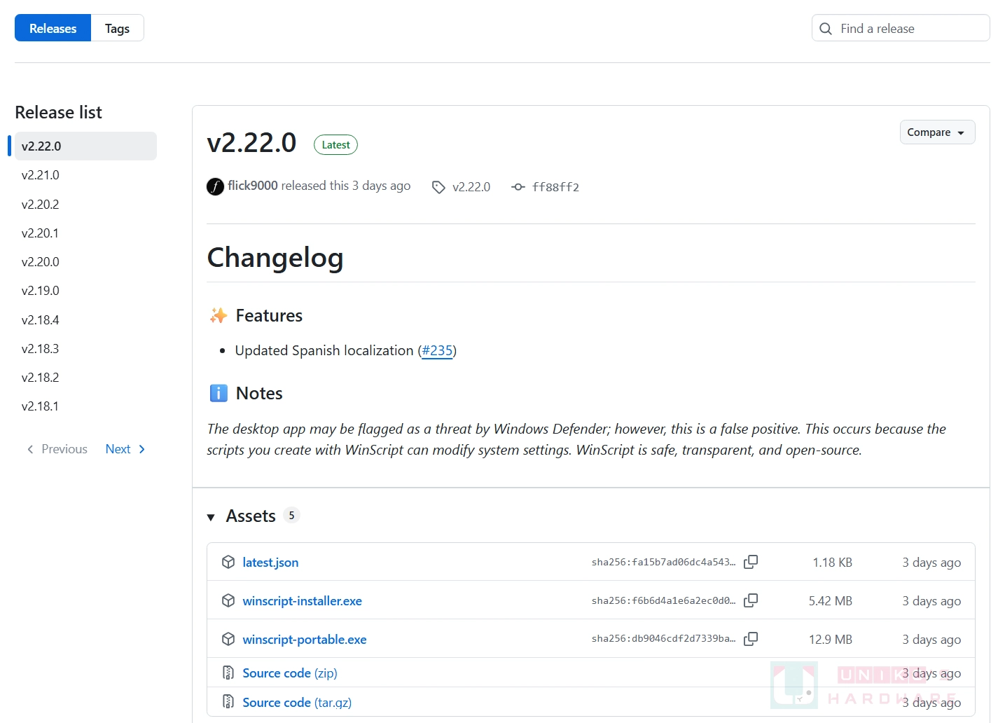Select v2.18.2 in the release list
The width and height of the screenshot is (998, 723).
(x=41, y=377)
